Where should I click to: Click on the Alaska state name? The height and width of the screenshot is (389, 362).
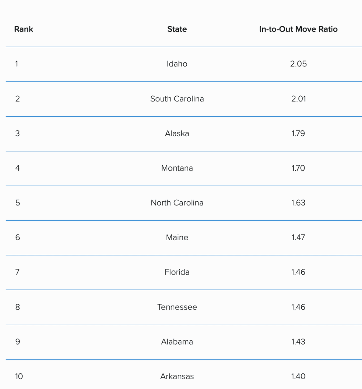(177, 133)
